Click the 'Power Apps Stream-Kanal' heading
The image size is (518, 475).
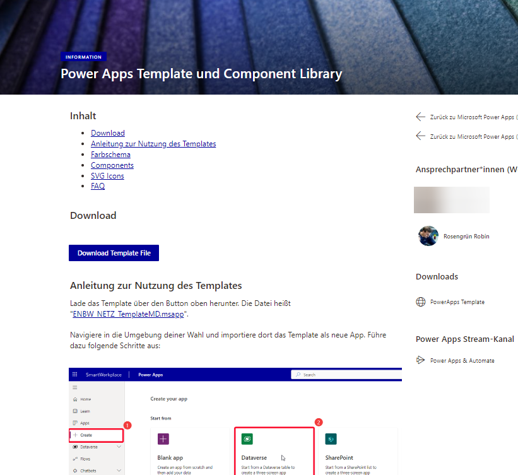point(465,339)
